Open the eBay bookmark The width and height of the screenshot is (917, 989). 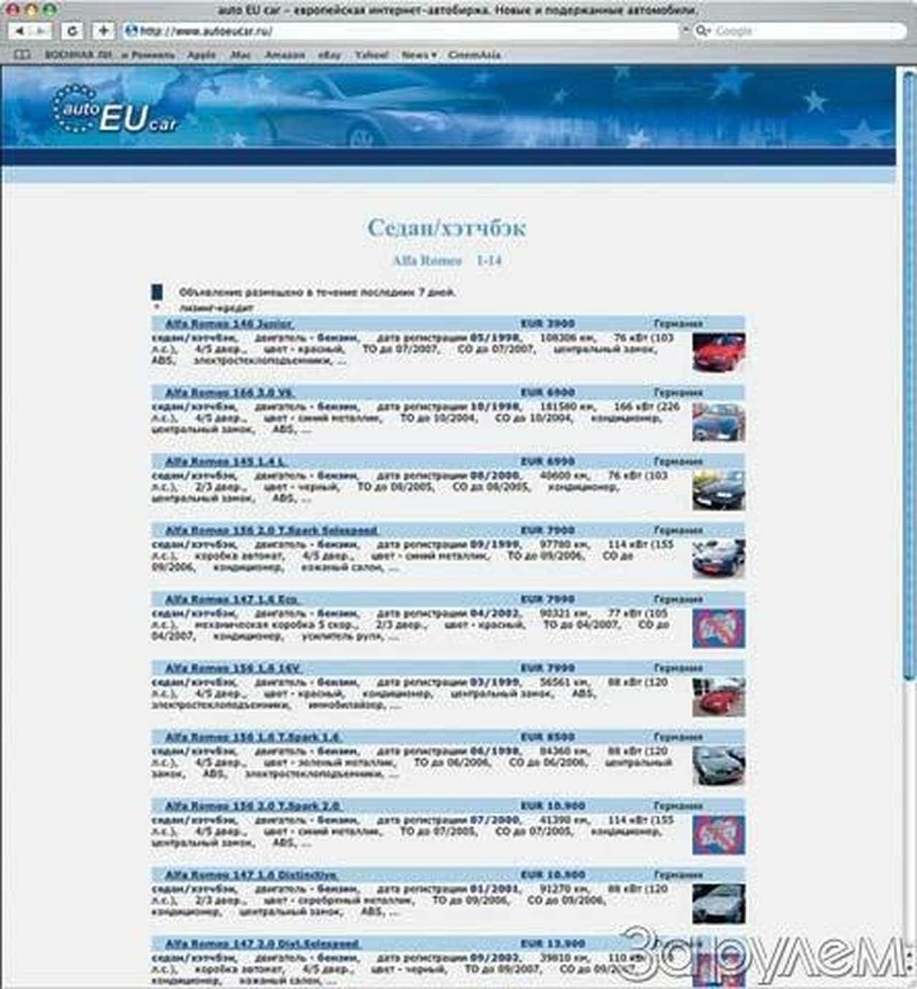[329, 55]
